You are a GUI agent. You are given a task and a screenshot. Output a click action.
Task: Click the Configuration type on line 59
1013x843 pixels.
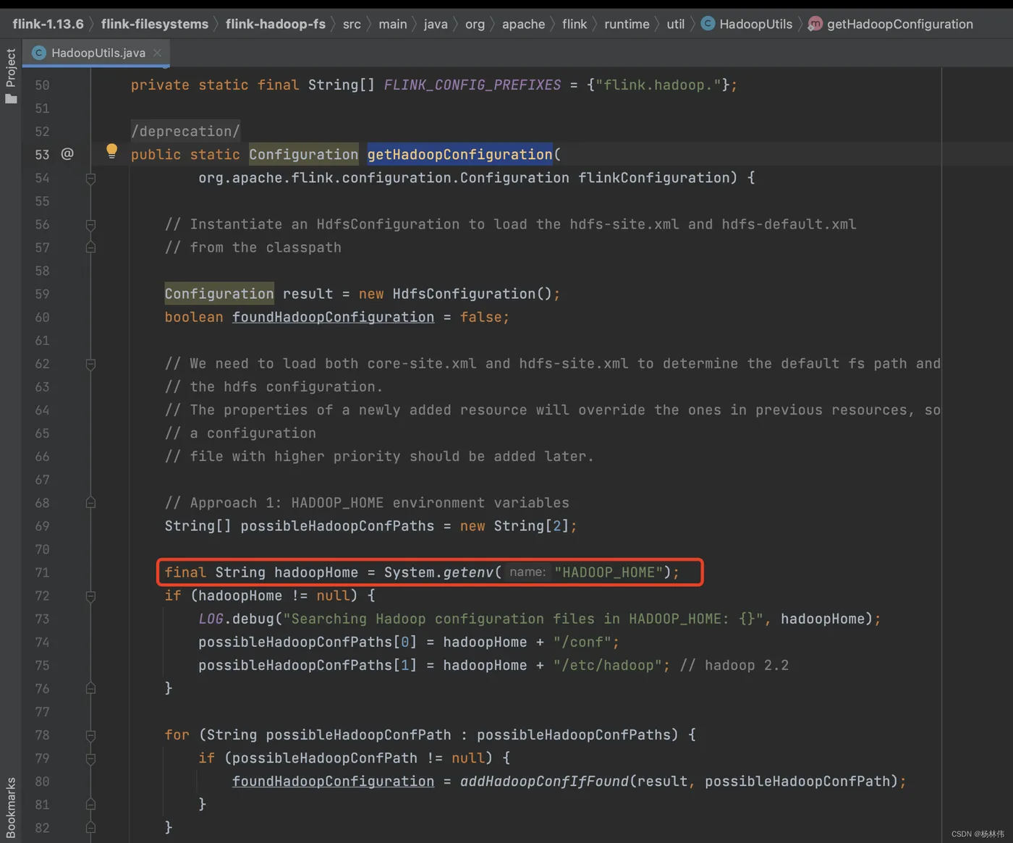tap(219, 294)
